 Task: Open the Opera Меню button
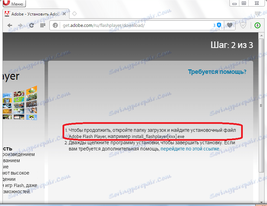14,3
